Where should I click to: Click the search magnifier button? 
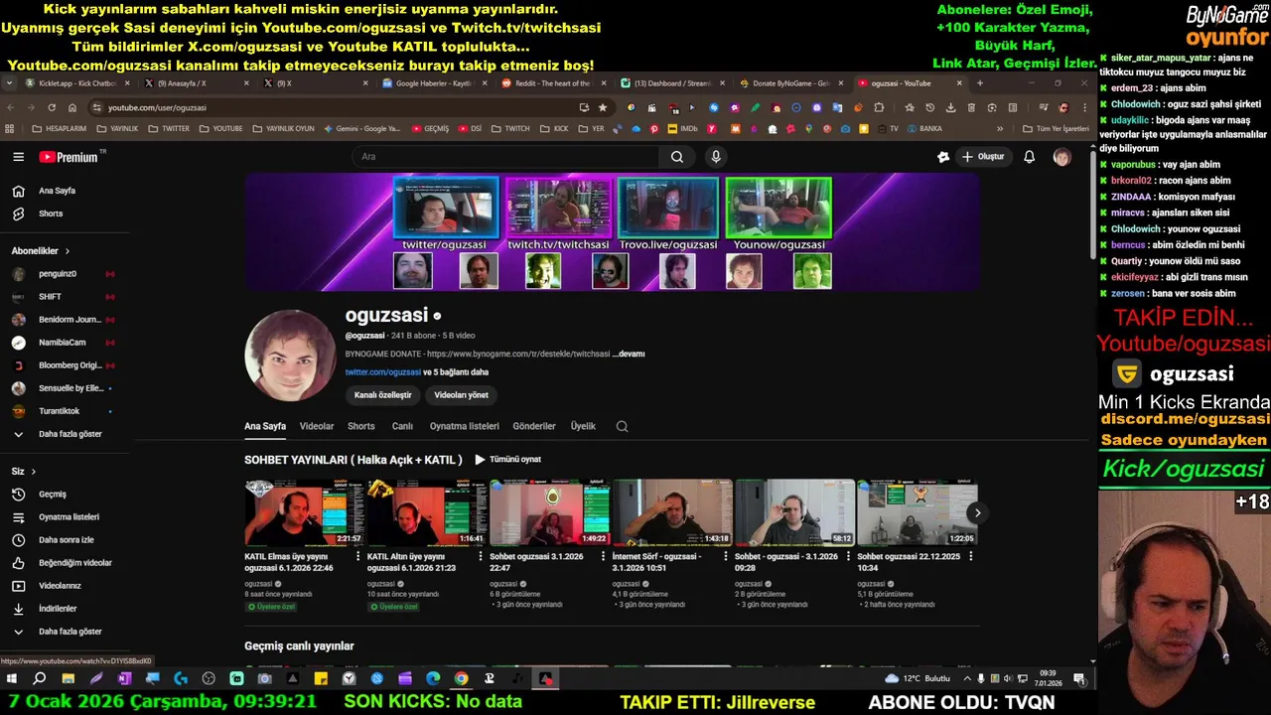pos(676,157)
